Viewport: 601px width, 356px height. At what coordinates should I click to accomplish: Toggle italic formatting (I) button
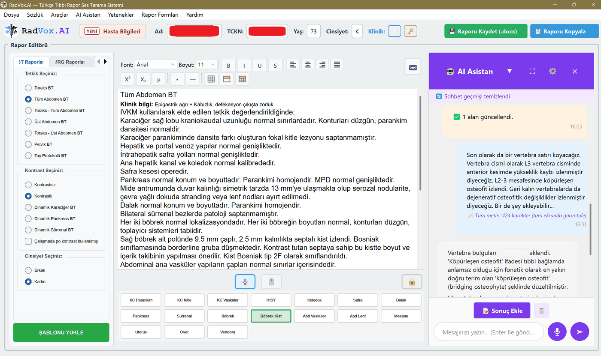tap(244, 66)
